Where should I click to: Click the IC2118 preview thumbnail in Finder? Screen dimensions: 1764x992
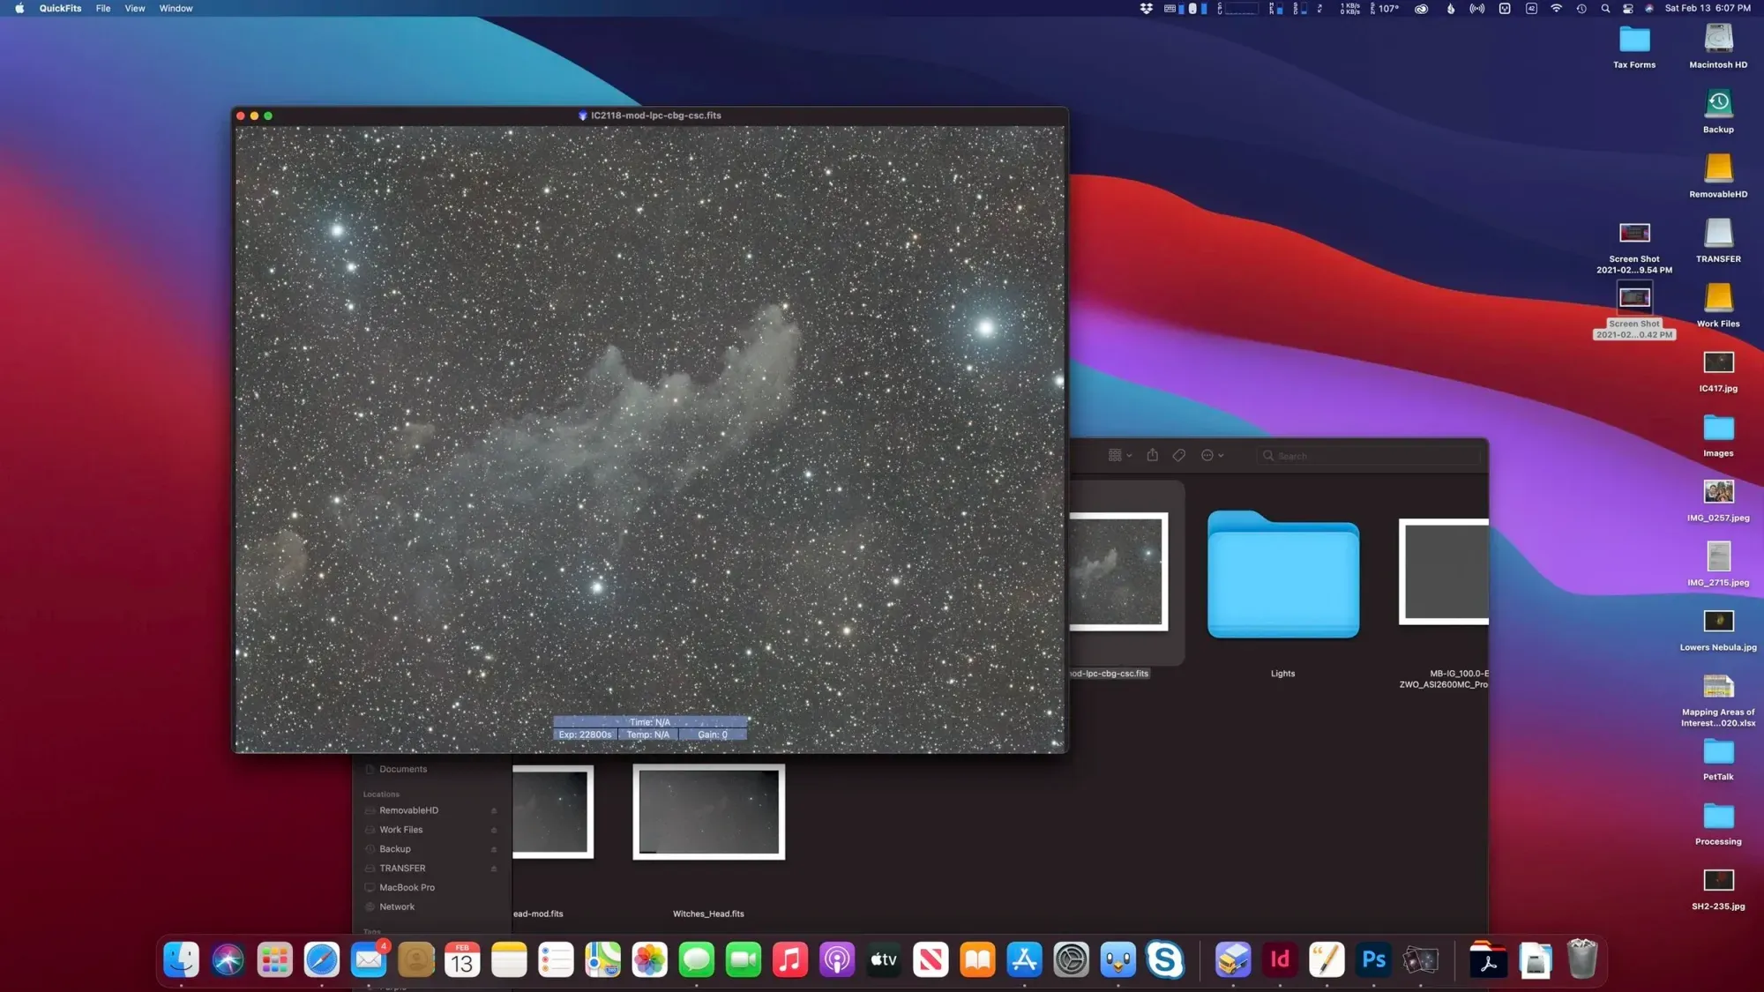(x=1117, y=571)
